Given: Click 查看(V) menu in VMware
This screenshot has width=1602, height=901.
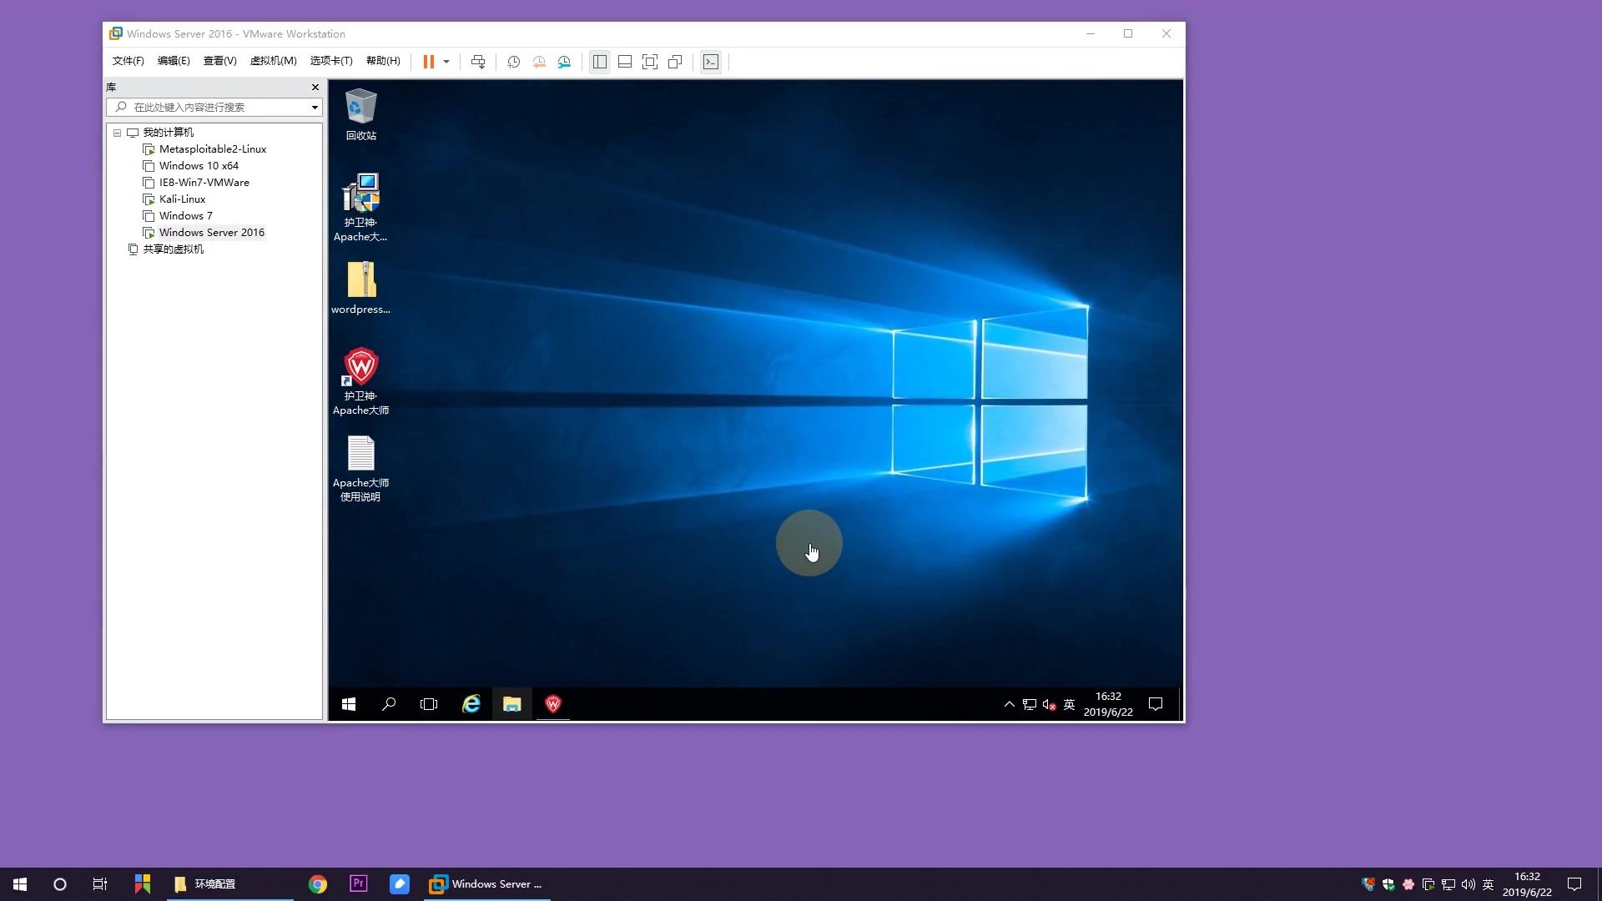Looking at the screenshot, I should click(x=219, y=61).
